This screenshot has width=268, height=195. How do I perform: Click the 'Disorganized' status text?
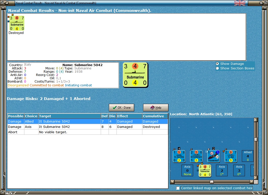pyautogui.click(x=18, y=85)
